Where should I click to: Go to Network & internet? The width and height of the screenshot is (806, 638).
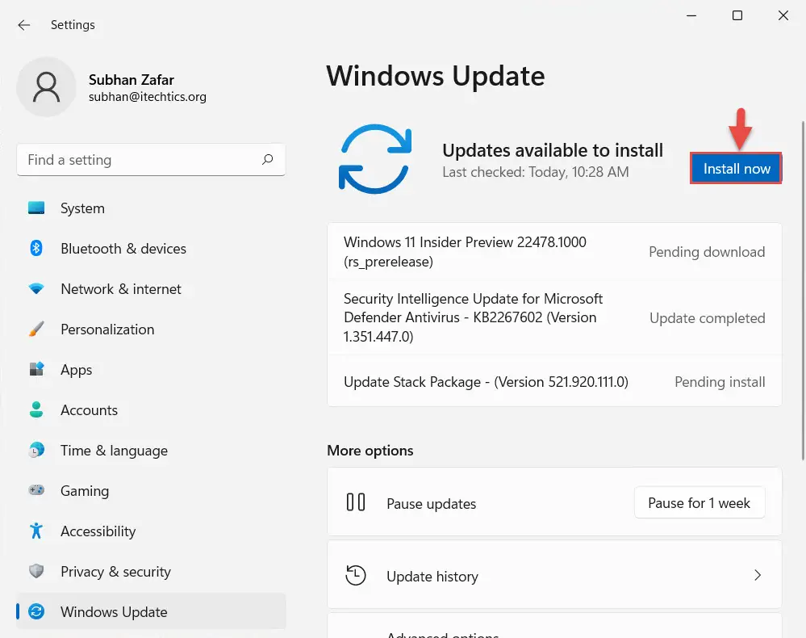click(151, 288)
